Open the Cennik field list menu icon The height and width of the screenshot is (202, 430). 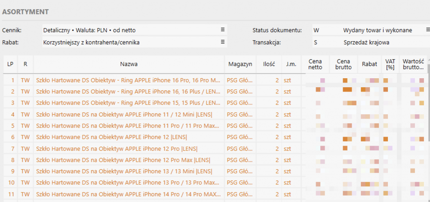pyautogui.click(x=223, y=30)
